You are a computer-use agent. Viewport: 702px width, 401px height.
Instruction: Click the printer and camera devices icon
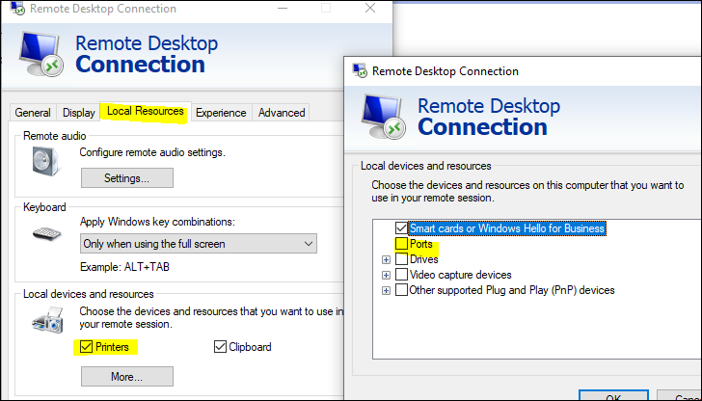pyautogui.click(x=47, y=320)
